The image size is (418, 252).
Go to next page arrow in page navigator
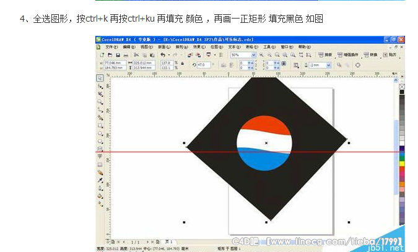click(x=147, y=242)
